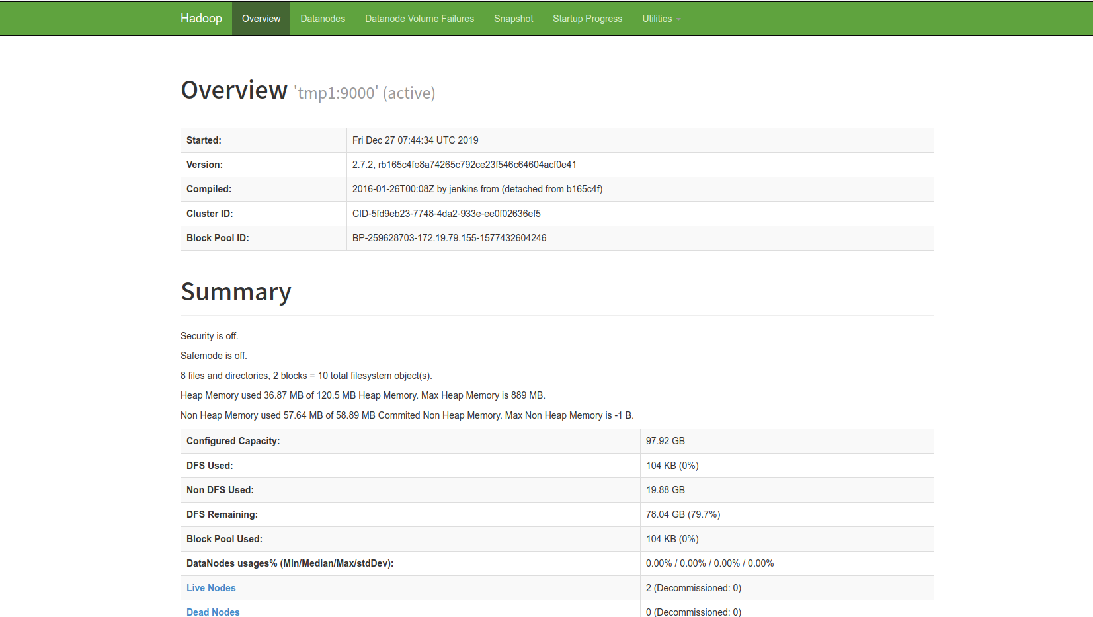Viewport: 1093px width, 617px height.
Task: Select the DFS Used value
Action: point(672,465)
